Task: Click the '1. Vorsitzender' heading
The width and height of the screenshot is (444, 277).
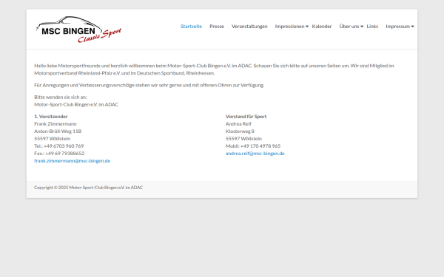Action: [x=51, y=117]
